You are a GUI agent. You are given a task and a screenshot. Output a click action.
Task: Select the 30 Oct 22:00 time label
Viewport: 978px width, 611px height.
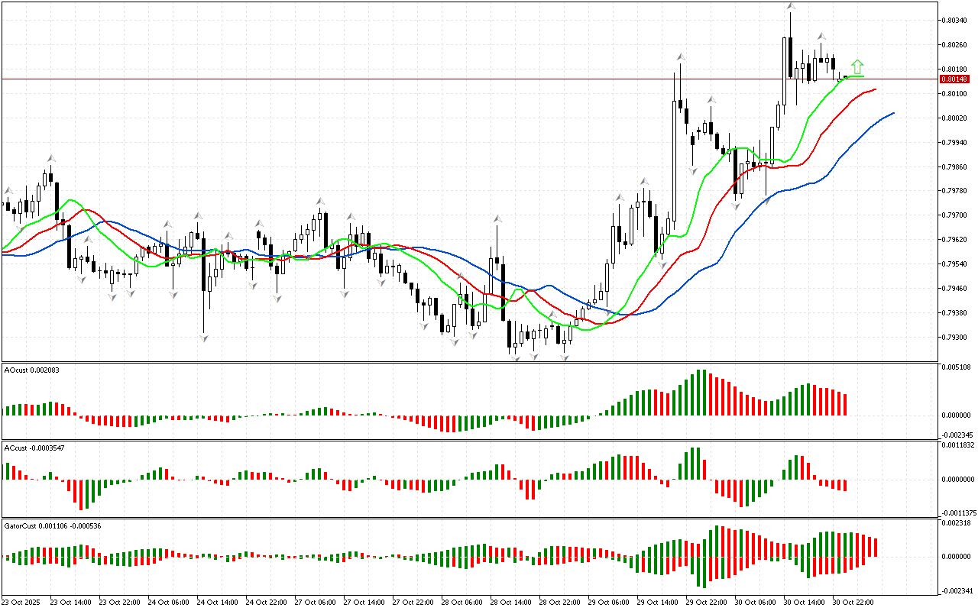[x=853, y=603]
